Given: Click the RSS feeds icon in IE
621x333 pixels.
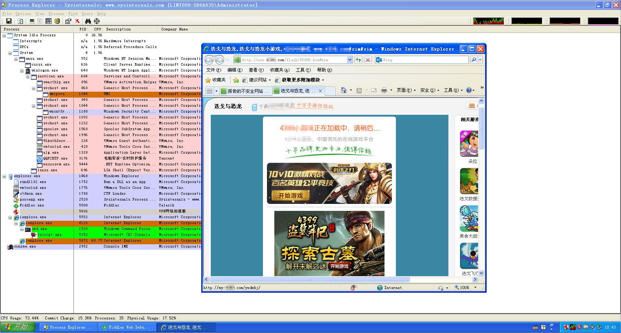Looking at the screenshot, I should [359, 90].
